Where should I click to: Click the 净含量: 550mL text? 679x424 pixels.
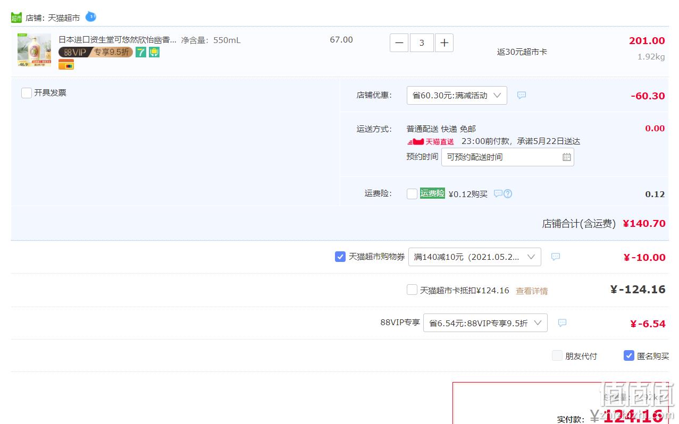coord(211,40)
